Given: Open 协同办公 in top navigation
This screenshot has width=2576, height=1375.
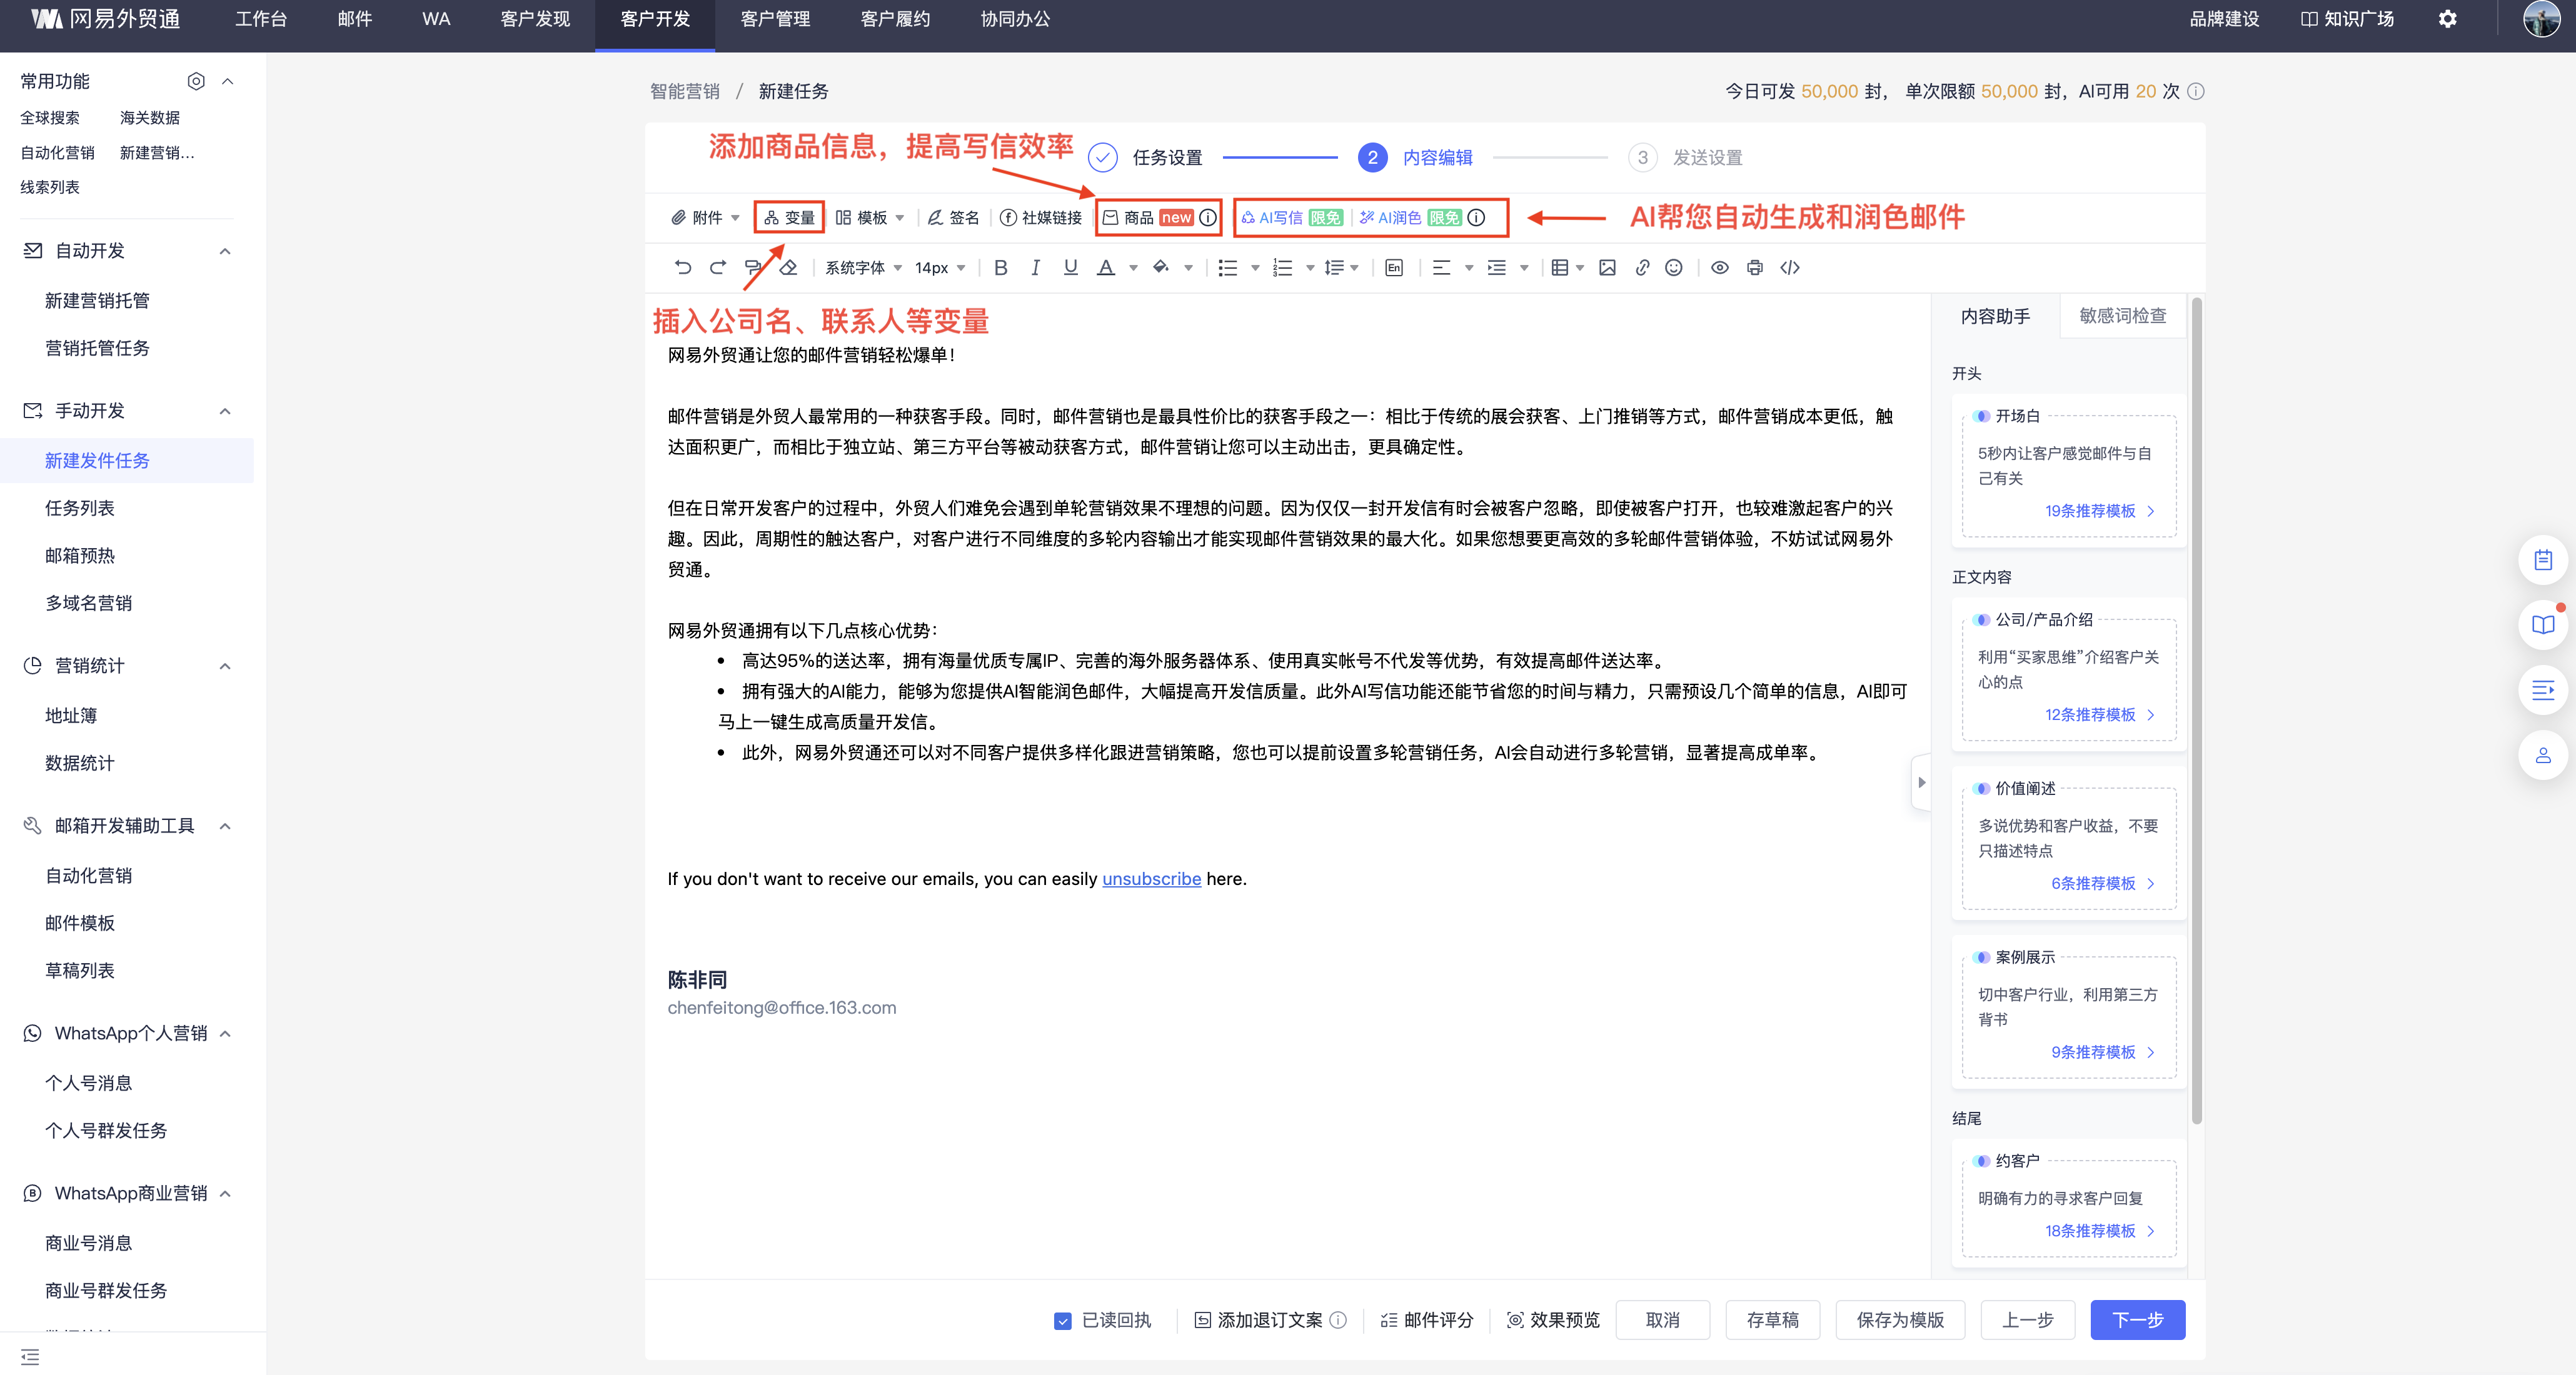Looking at the screenshot, I should coord(1015,19).
